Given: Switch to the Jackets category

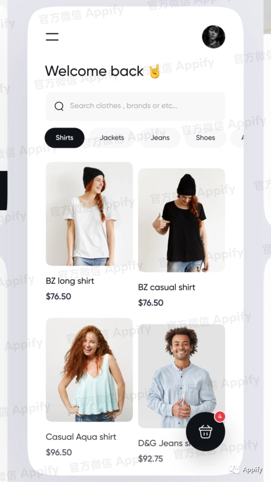Looking at the screenshot, I should [x=112, y=138].
